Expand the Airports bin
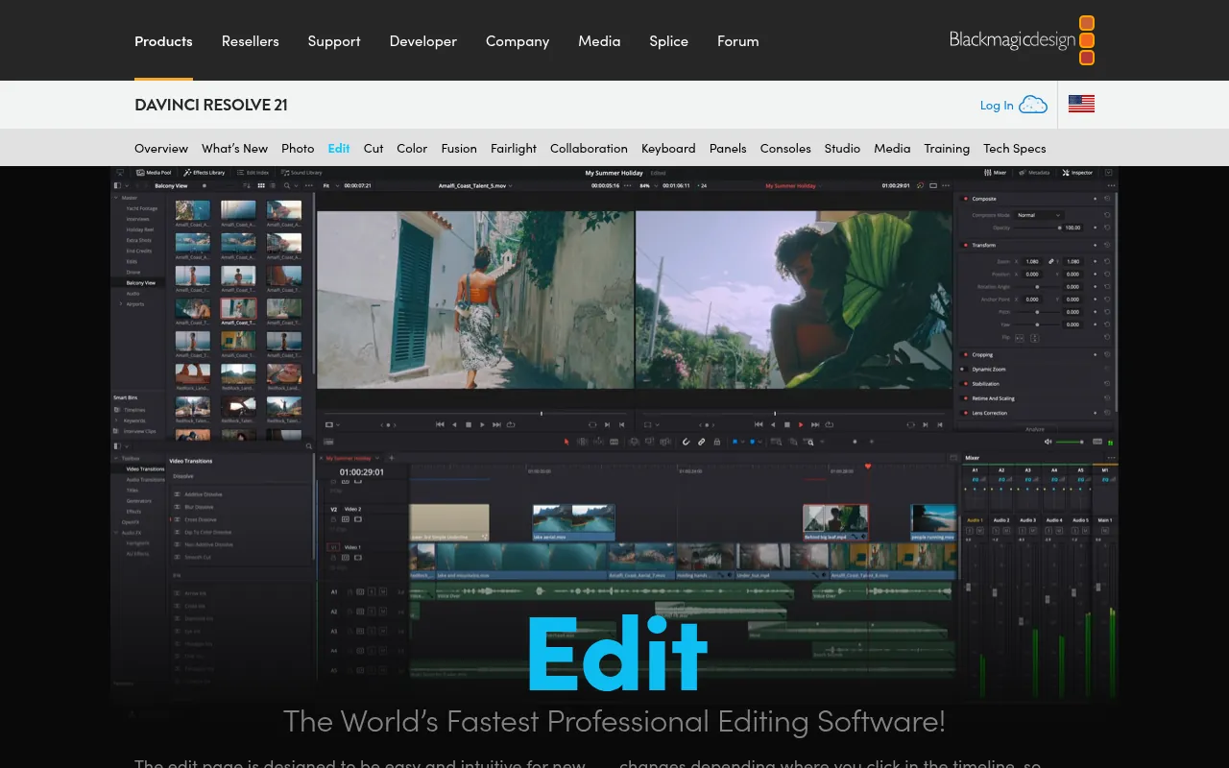This screenshot has height=768, width=1229. [x=121, y=303]
